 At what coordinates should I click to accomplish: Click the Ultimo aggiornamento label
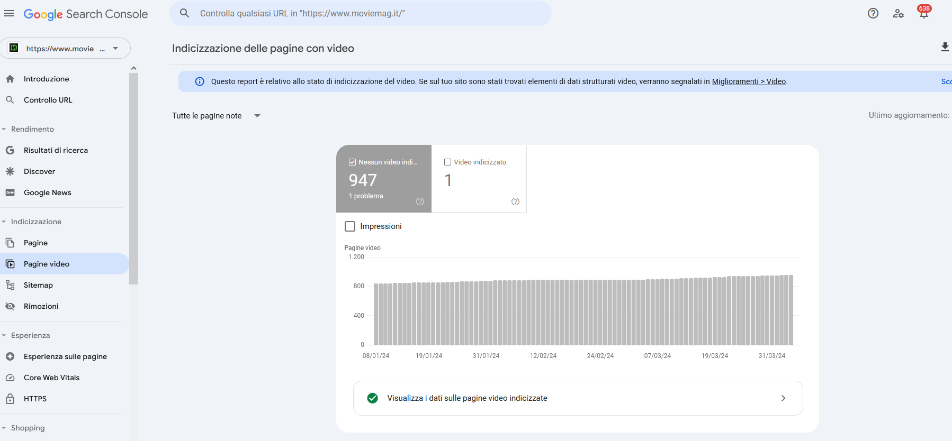pos(909,115)
